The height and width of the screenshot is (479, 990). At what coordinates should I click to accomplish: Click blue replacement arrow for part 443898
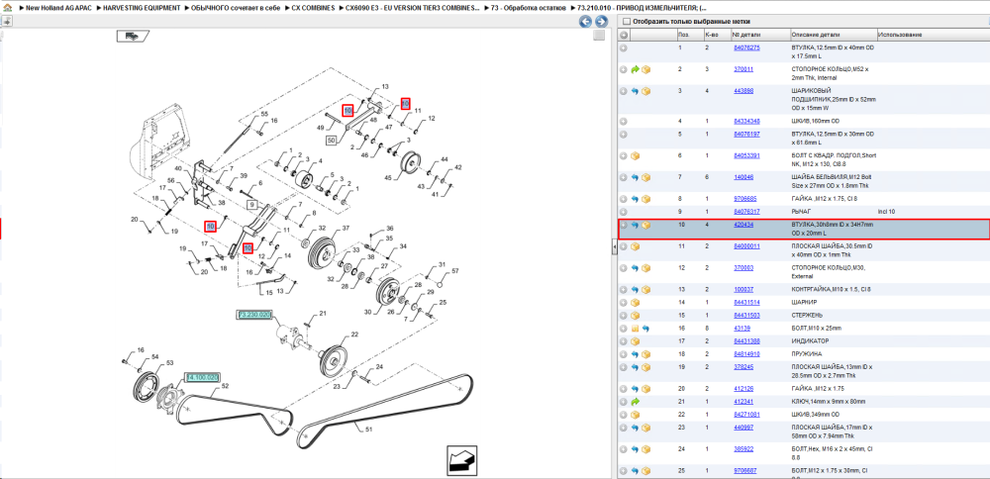click(636, 91)
